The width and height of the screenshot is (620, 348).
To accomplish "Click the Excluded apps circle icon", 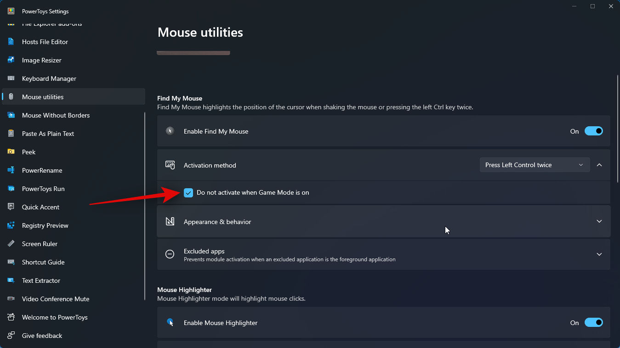I will [170, 254].
